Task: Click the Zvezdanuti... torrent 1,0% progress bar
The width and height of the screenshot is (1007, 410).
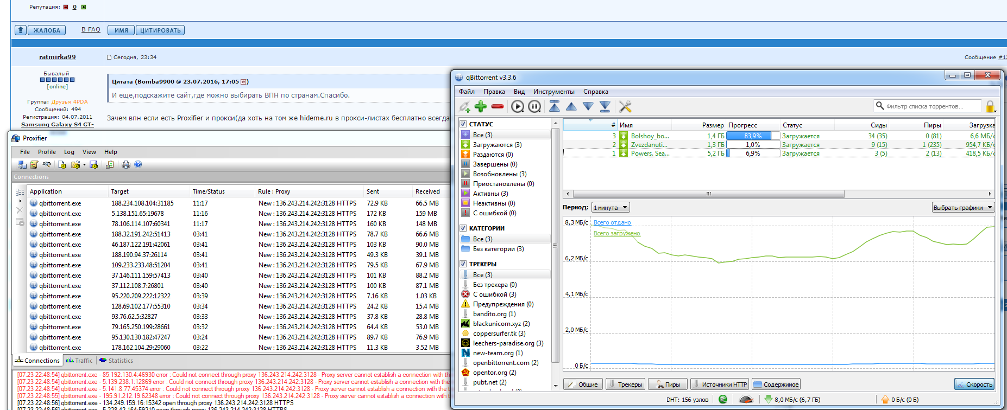Action: point(753,145)
